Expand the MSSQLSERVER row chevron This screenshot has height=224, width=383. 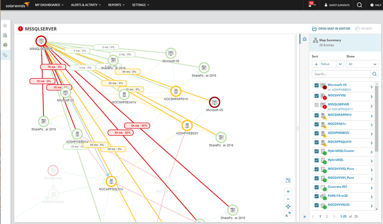pos(372,106)
